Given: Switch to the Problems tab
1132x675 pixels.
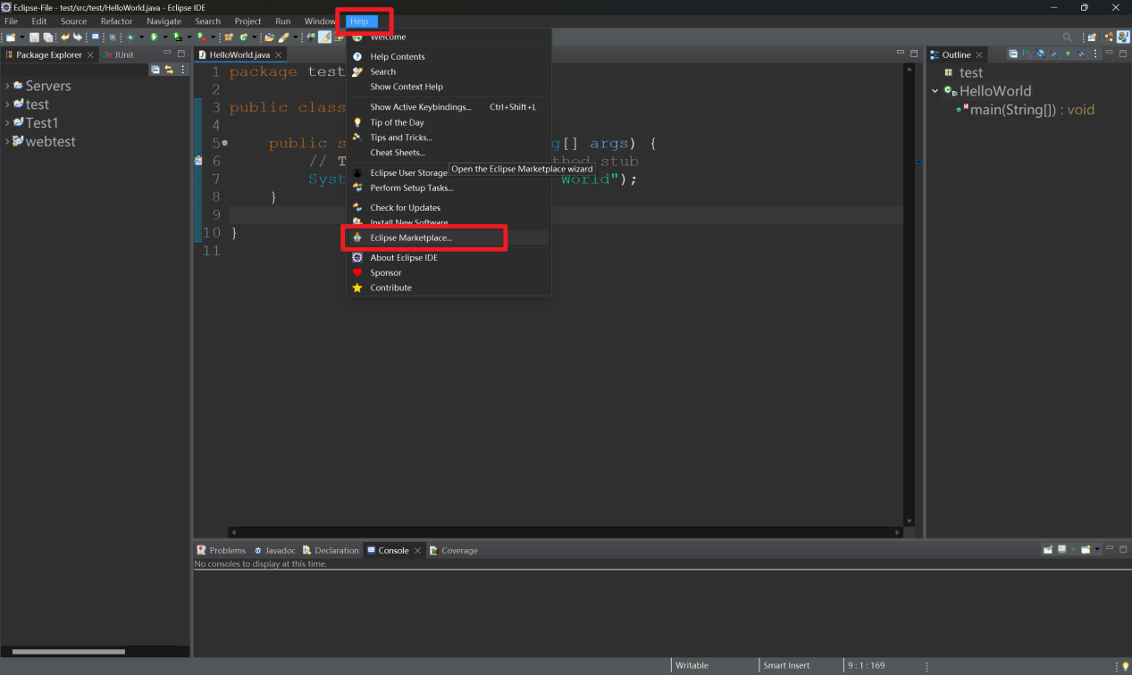Looking at the screenshot, I should [222, 550].
